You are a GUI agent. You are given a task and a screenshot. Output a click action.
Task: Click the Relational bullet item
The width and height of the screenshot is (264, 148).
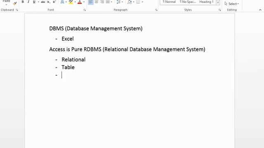coord(73,60)
